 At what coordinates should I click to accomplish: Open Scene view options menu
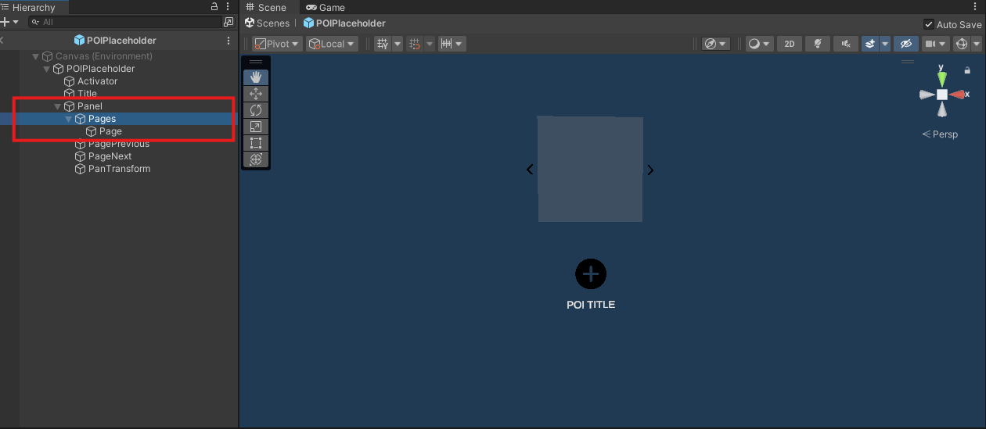tap(975, 7)
